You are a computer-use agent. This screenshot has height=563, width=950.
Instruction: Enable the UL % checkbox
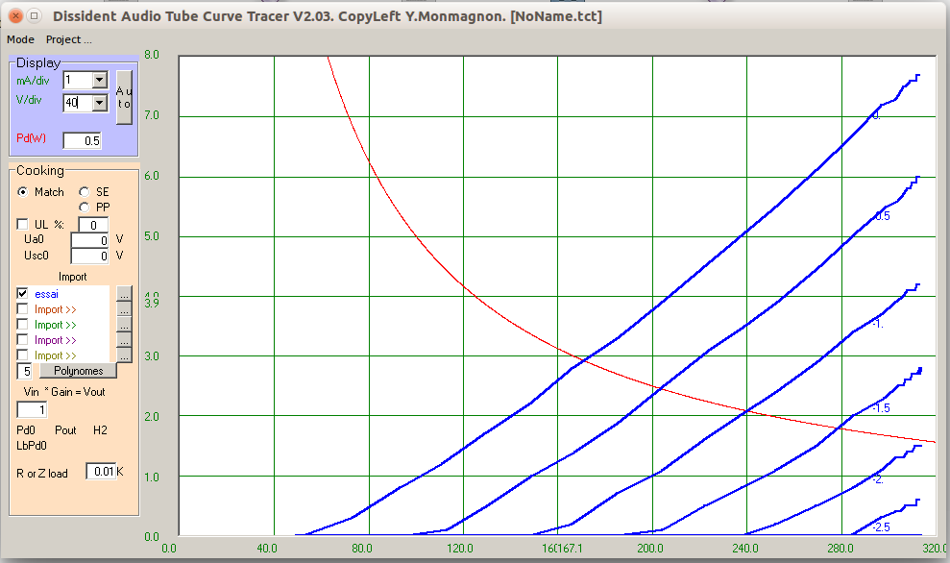click(x=23, y=224)
